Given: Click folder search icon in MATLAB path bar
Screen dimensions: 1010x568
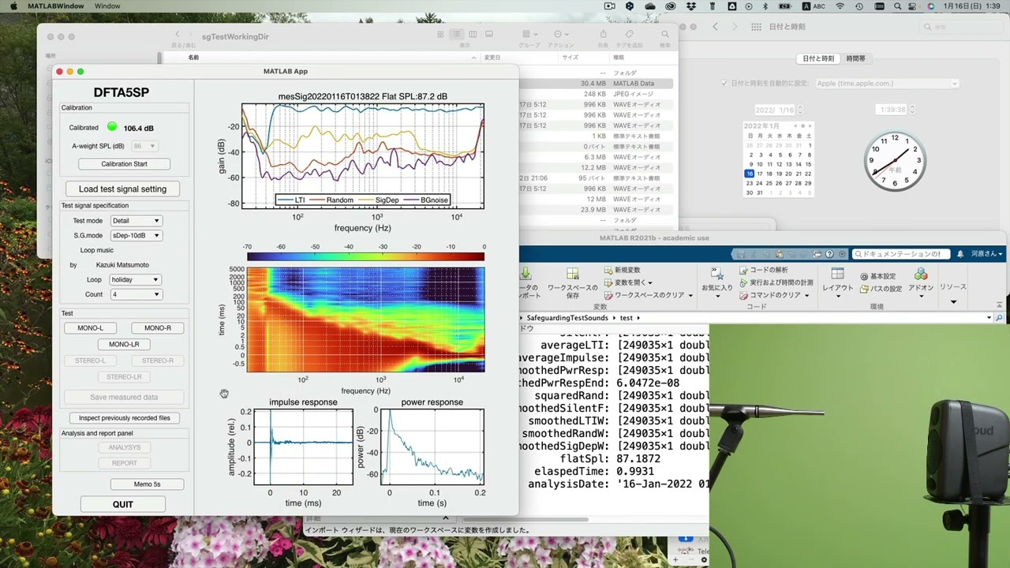Looking at the screenshot, I should coord(999,318).
